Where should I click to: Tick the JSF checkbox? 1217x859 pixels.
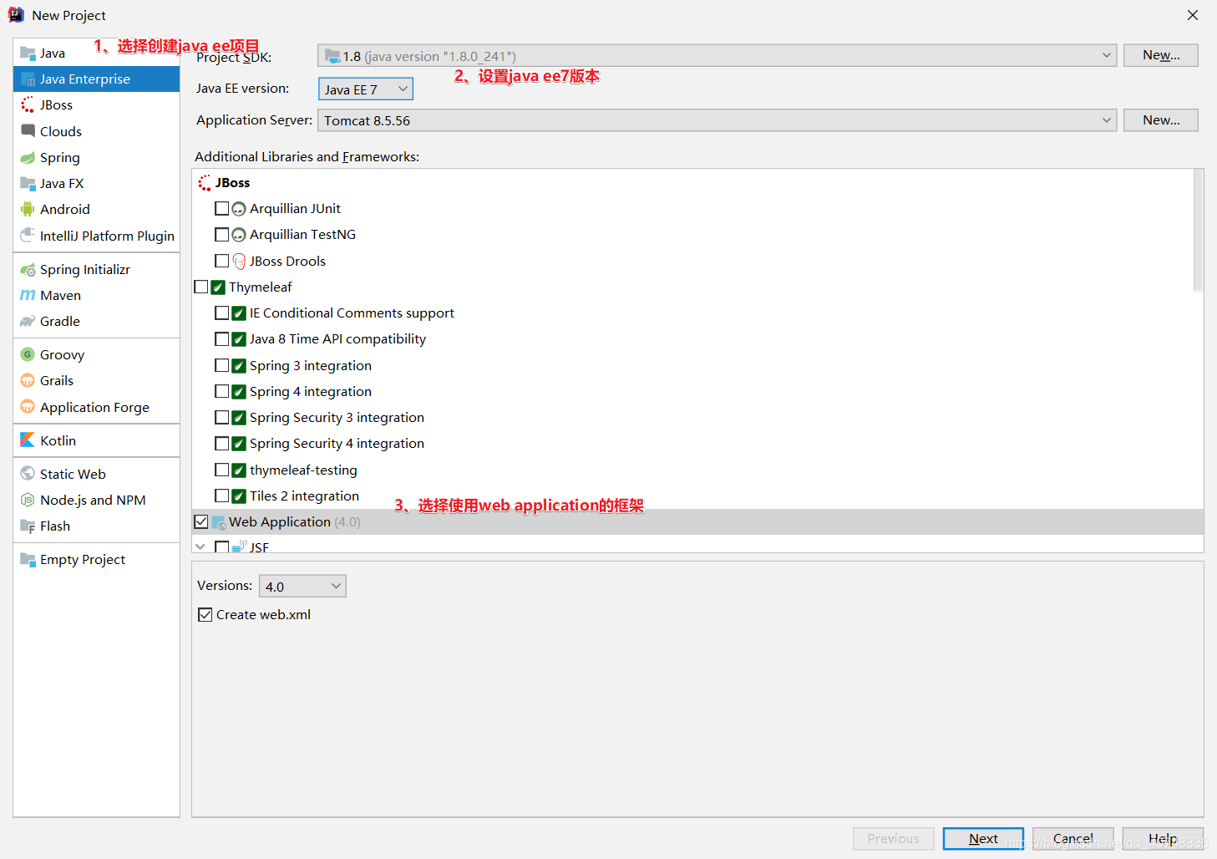pos(221,546)
